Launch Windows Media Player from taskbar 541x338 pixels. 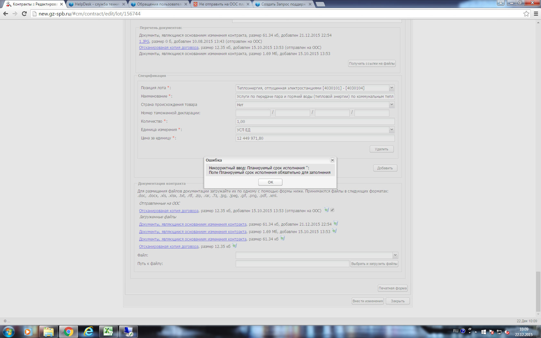point(28,332)
